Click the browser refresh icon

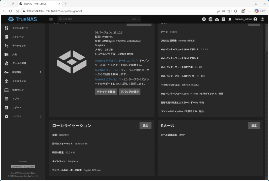11,11
